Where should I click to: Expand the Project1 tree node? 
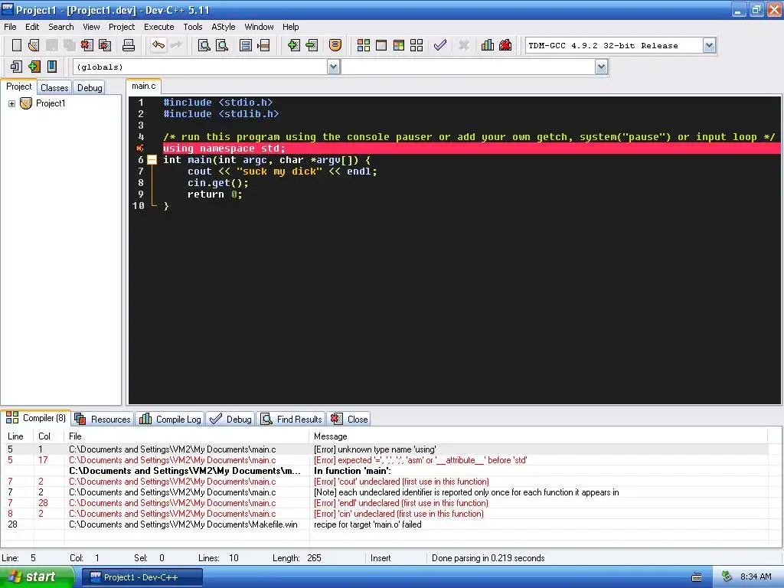[x=11, y=103]
